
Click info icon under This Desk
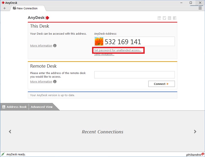(x=55, y=46)
